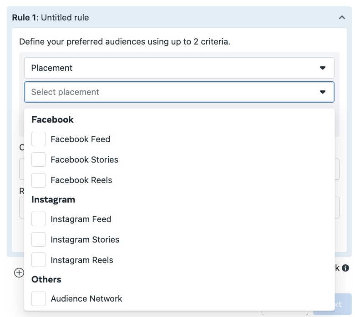Select the Facebook Feed label text
Viewport: 355px width, 317px height.
81,139
